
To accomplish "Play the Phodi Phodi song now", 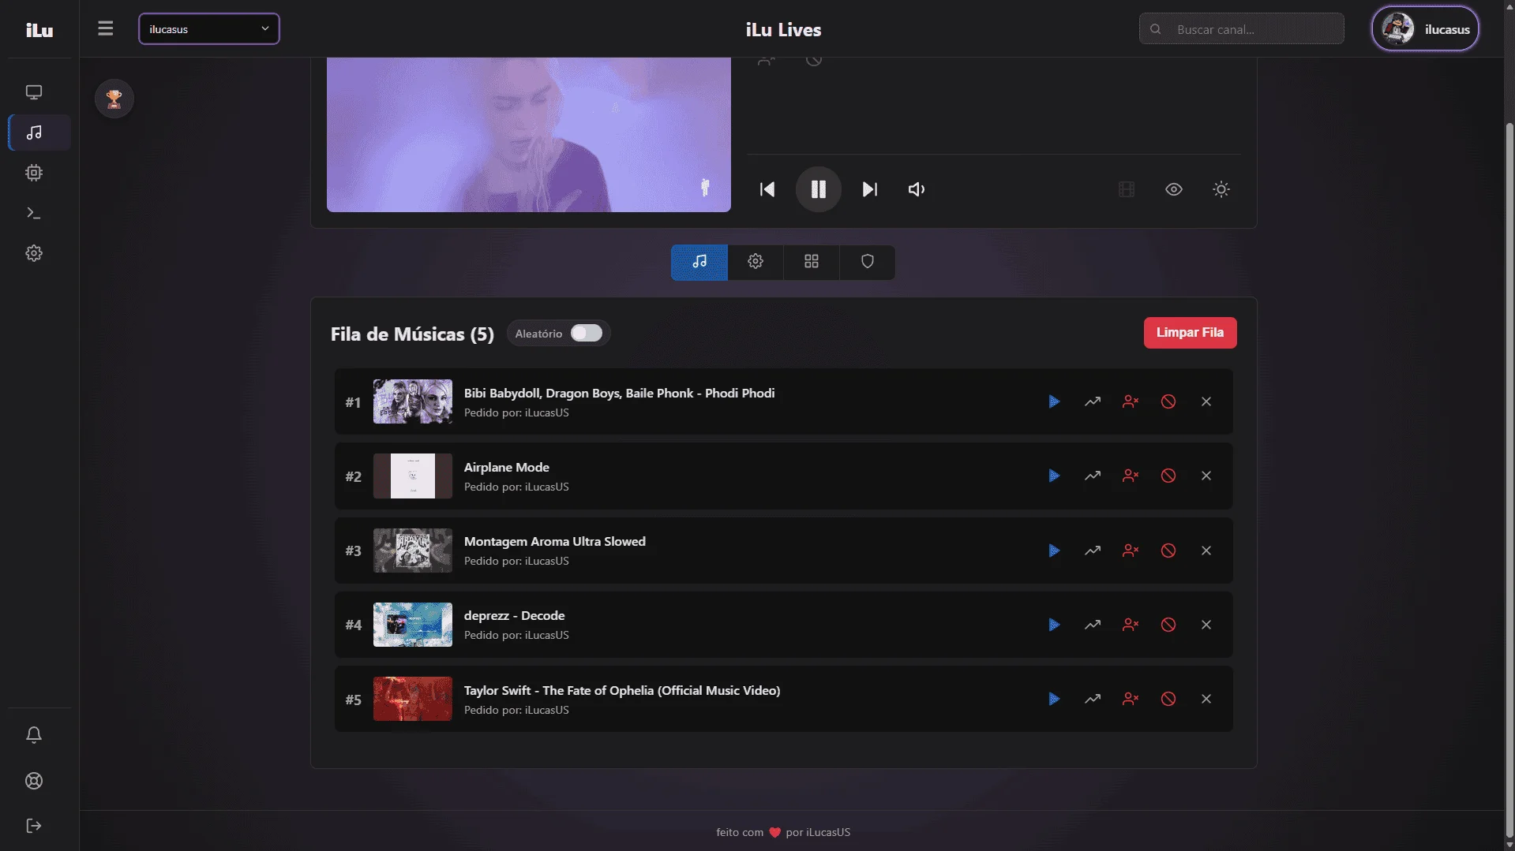I will coord(1054,401).
